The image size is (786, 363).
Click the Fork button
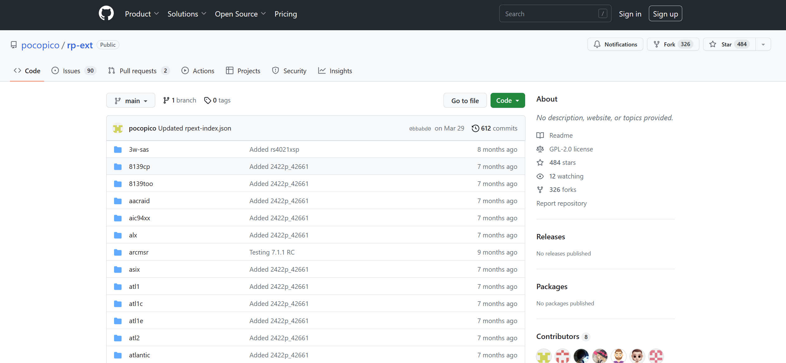click(x=673, y=45)
